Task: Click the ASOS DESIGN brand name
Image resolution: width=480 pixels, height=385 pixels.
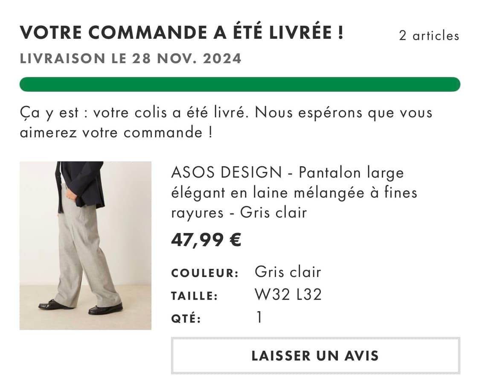Action: (x=226, y=172)
